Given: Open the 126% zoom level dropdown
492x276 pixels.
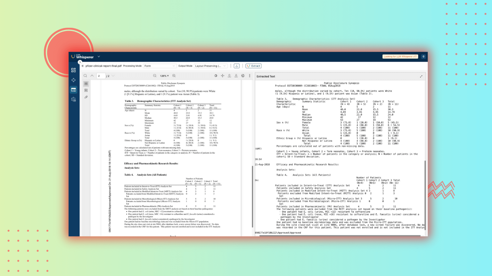Looking at the screenshot, I should point(164,76).
